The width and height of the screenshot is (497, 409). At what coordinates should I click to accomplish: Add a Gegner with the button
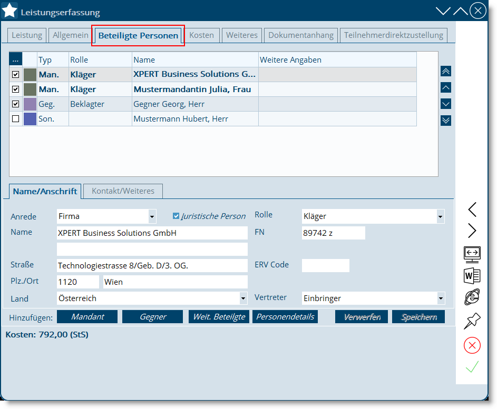[x=153, y=317]
